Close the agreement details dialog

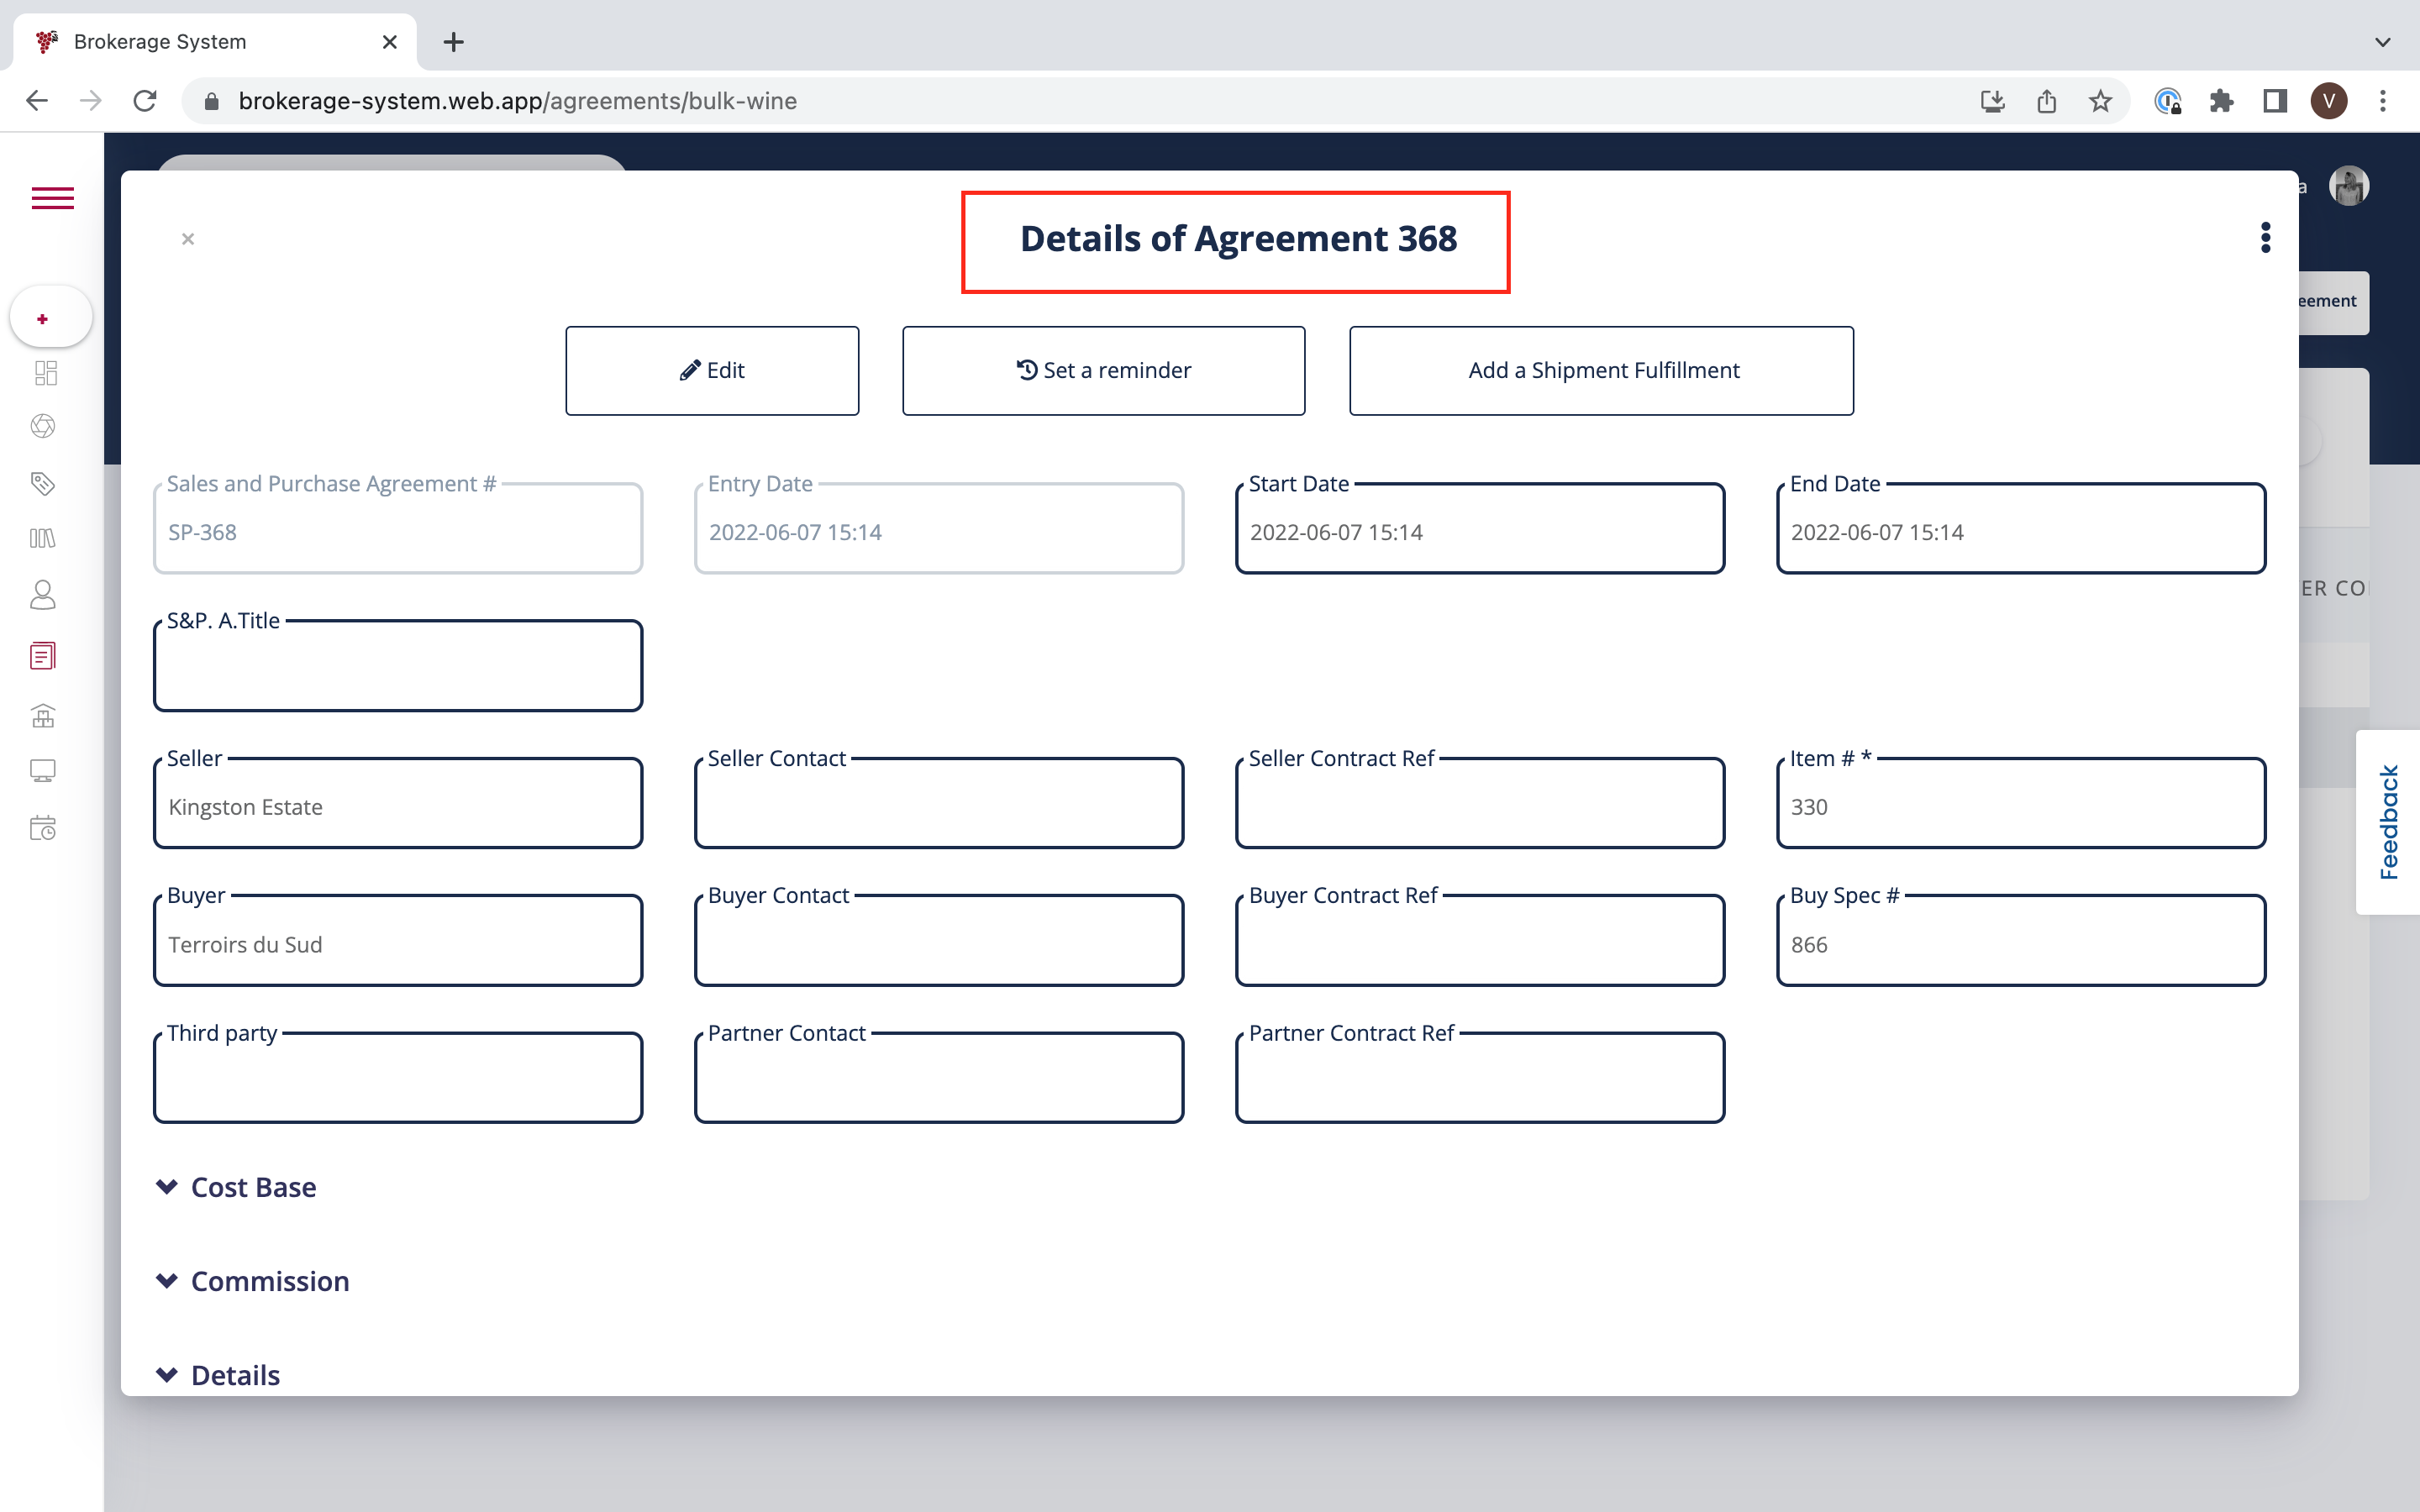point(188,239)
